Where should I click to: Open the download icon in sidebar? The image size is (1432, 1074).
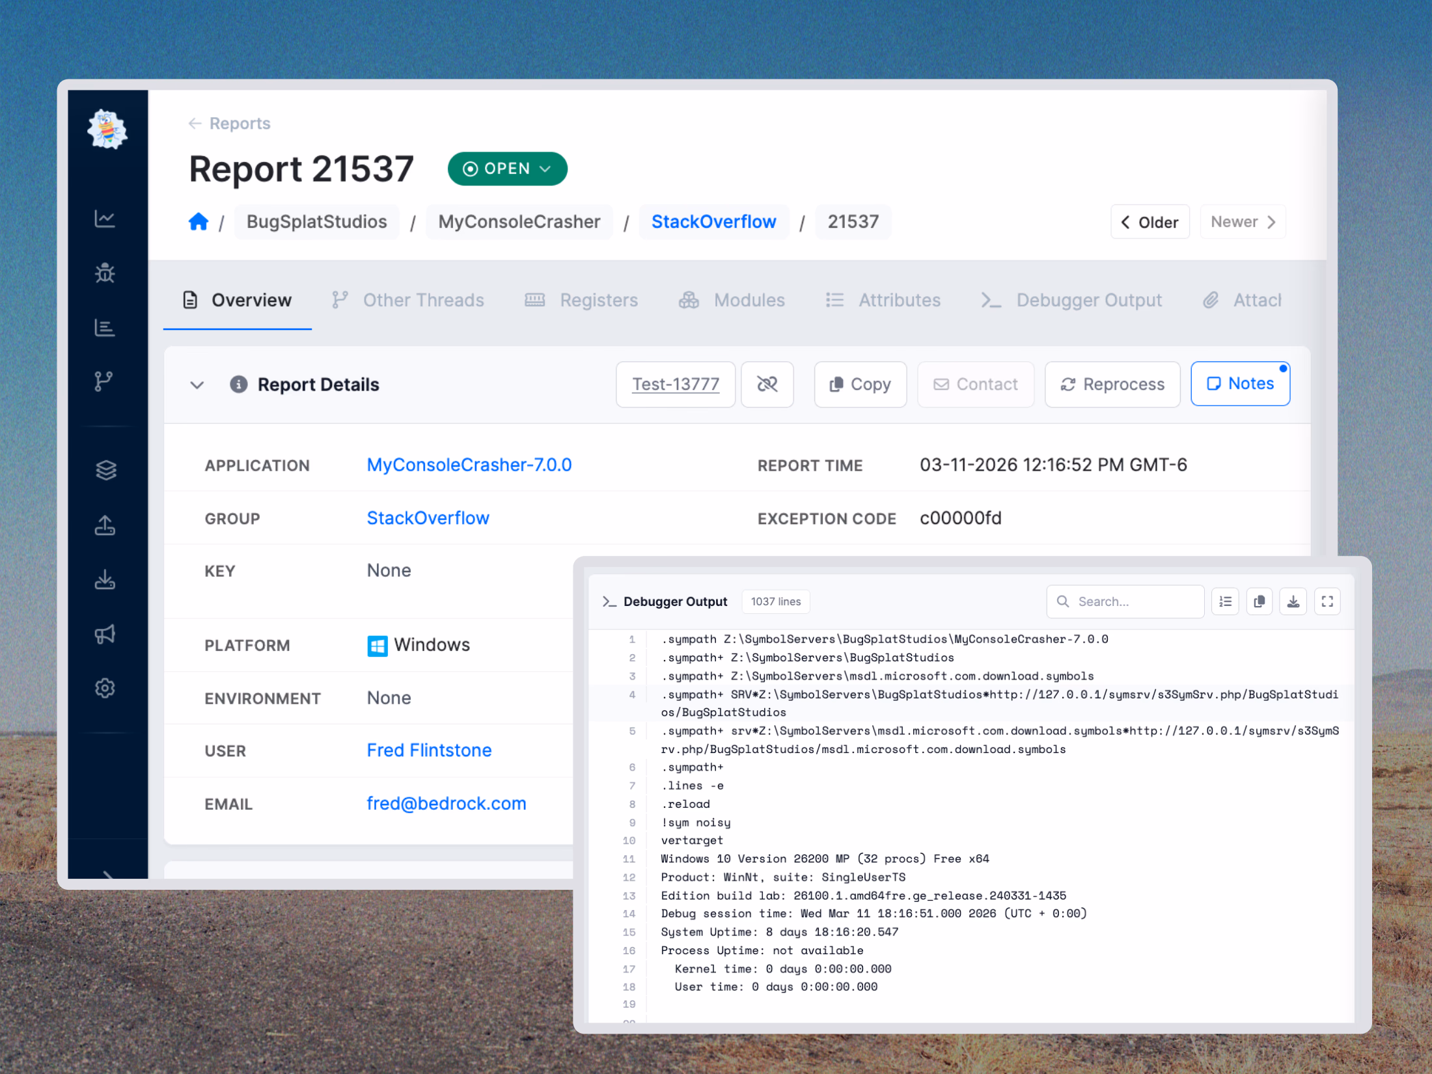click(105, 579)
